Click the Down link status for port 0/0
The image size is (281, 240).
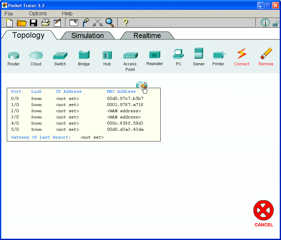[x=36, y=99]
